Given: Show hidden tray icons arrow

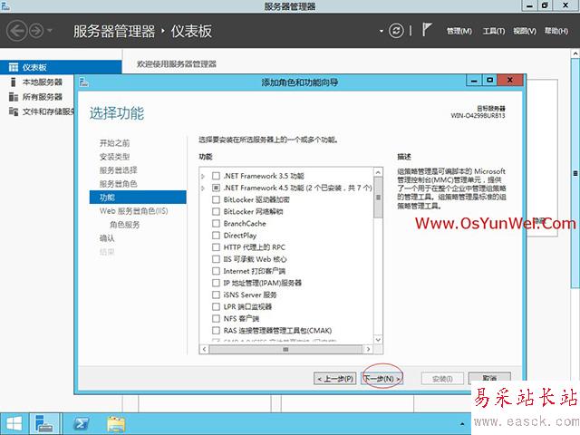Looking at the screenshot, I should click(462, 424).
